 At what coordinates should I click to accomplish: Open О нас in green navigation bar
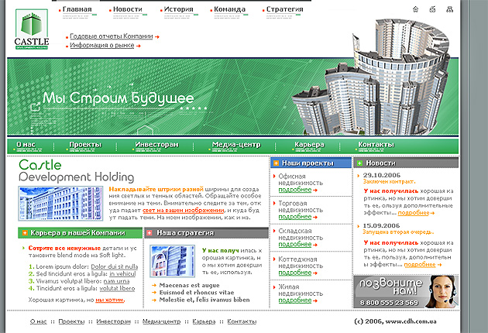pos(26,145)
